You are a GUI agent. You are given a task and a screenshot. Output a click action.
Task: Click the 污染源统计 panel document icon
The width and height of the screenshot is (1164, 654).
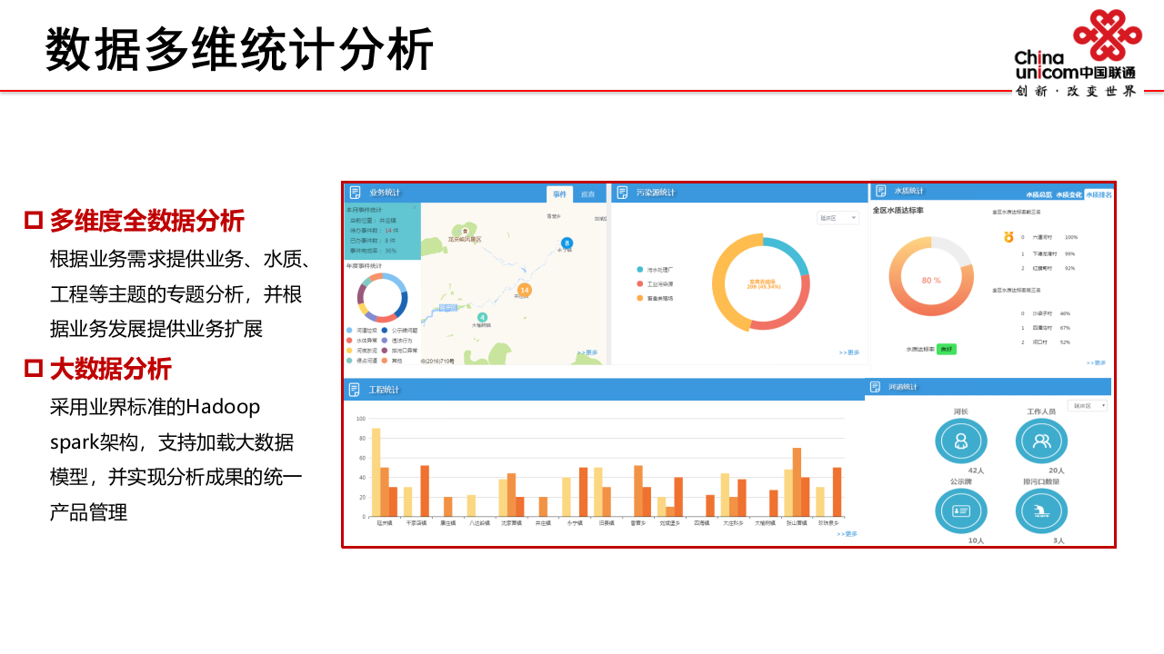tap(622, 192)
